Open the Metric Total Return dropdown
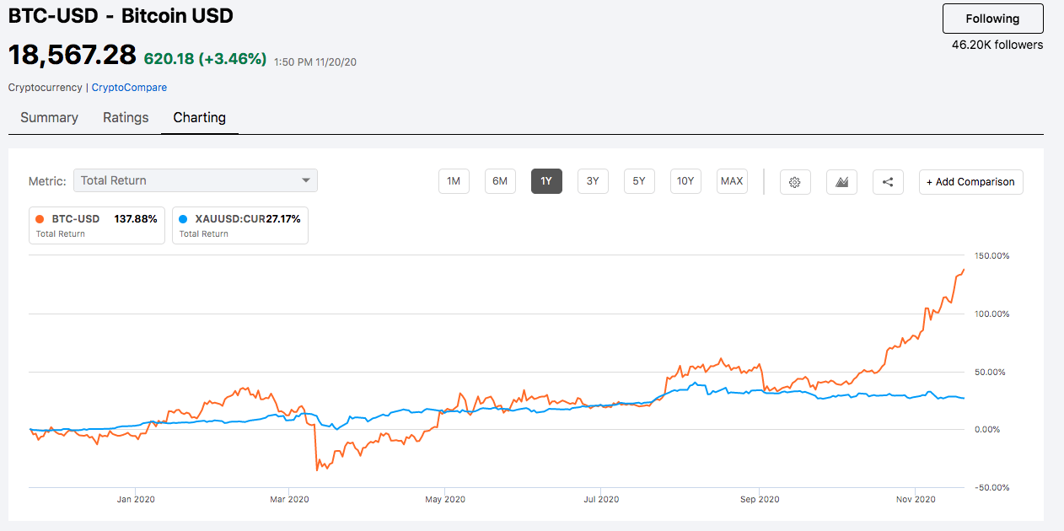The image size is (1064, 531). tap(196, 180)
